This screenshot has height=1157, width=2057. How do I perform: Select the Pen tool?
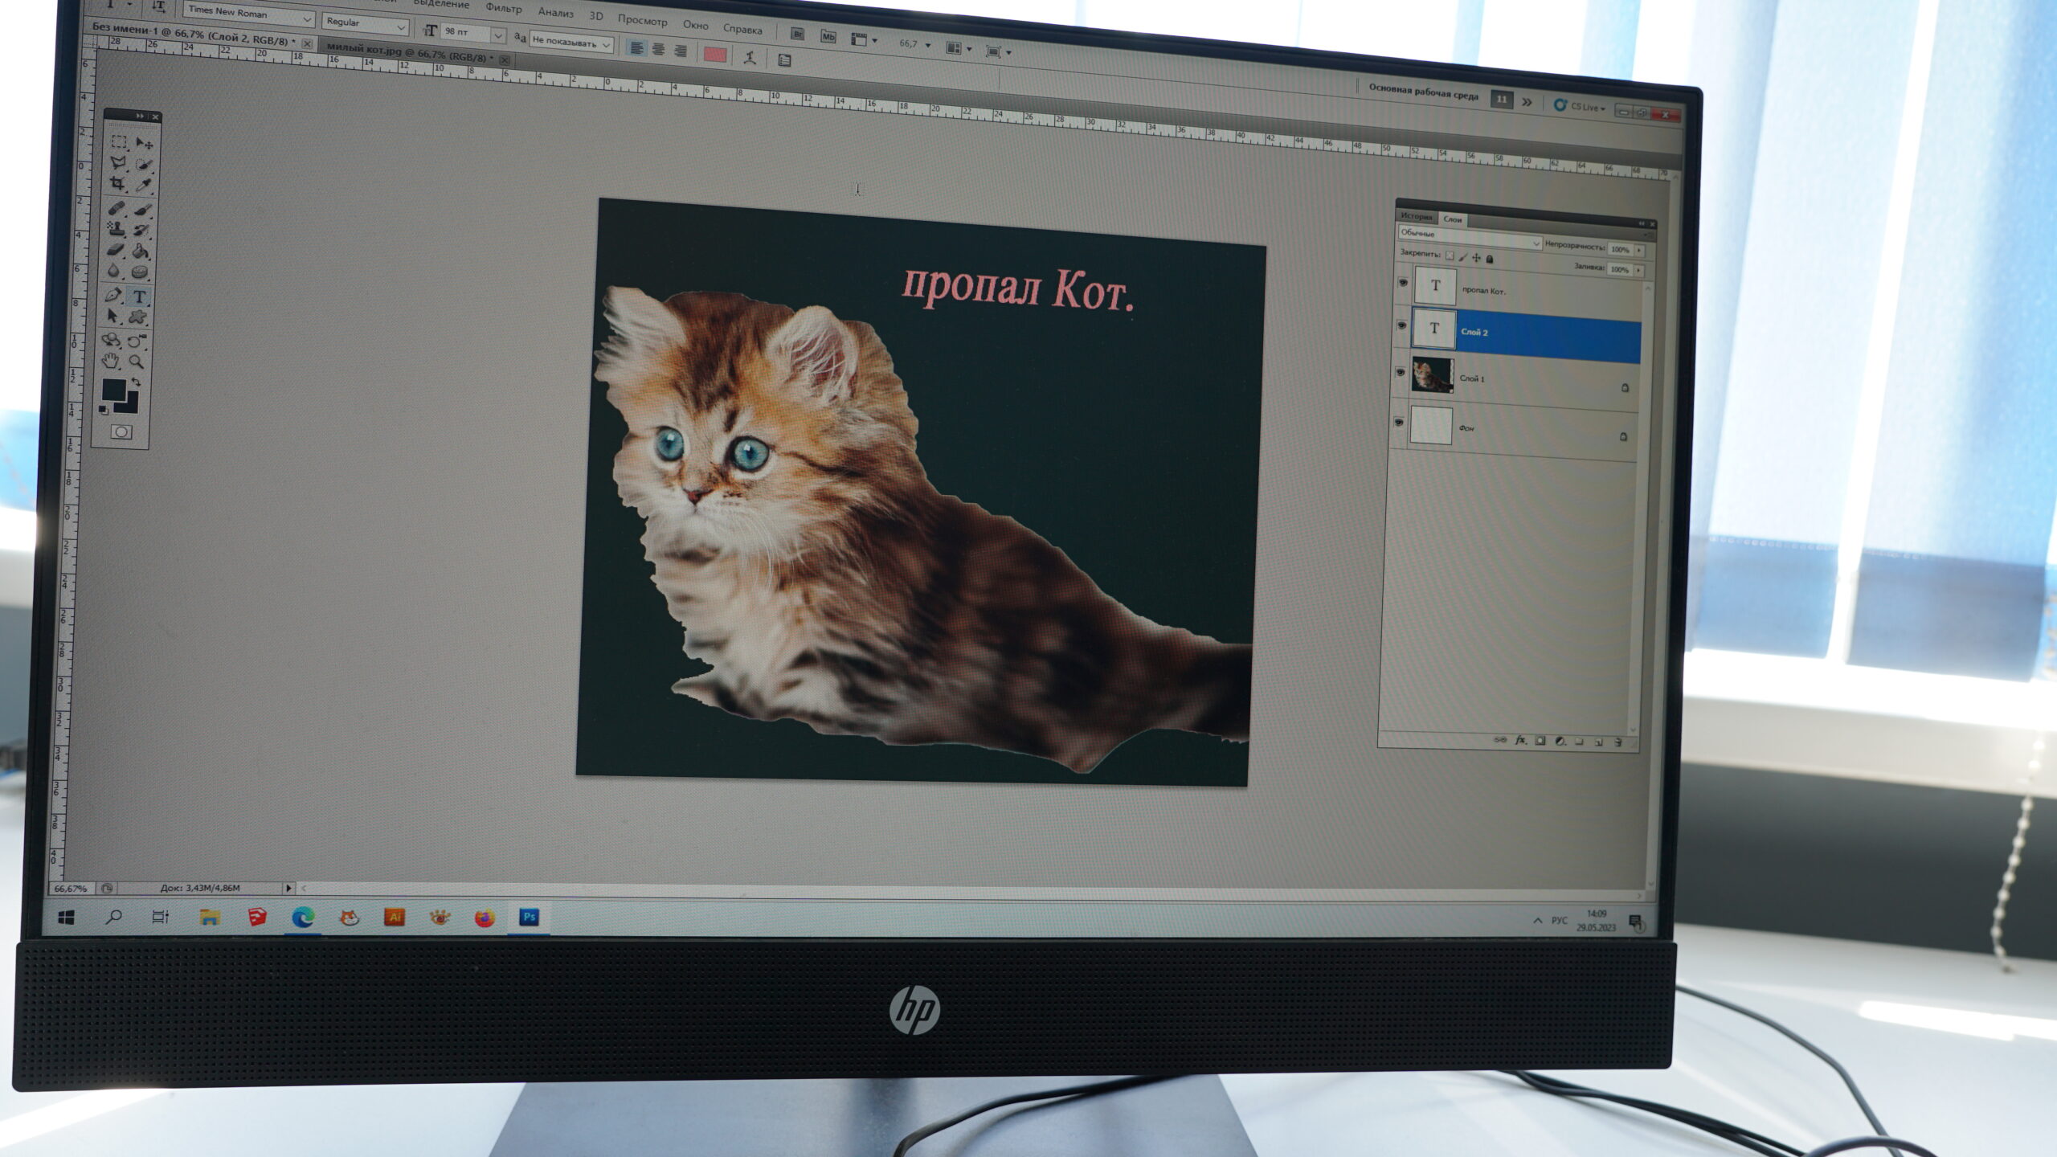click(113, 296)
